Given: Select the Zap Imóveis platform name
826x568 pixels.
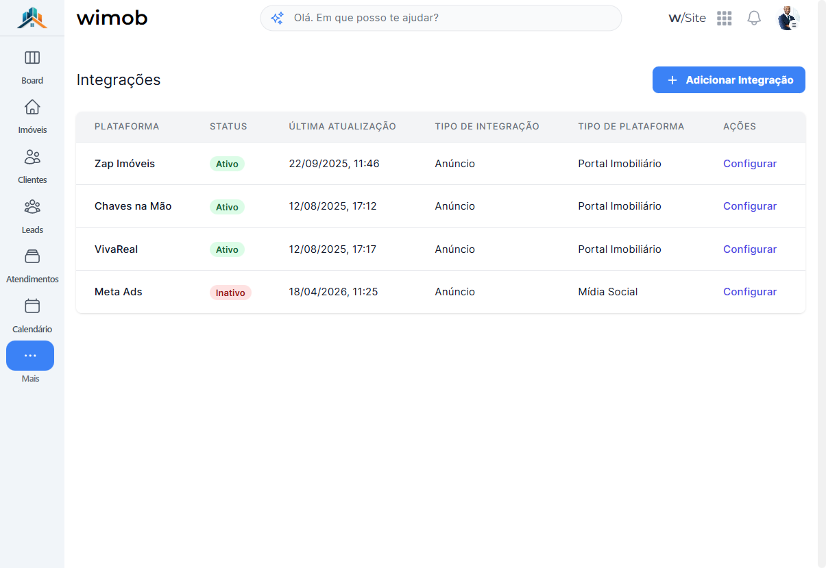Looking at the screenshot, I should click(125, 164).
